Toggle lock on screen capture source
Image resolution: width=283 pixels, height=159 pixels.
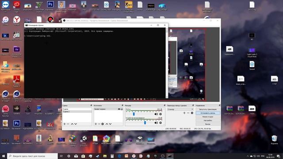122,109
